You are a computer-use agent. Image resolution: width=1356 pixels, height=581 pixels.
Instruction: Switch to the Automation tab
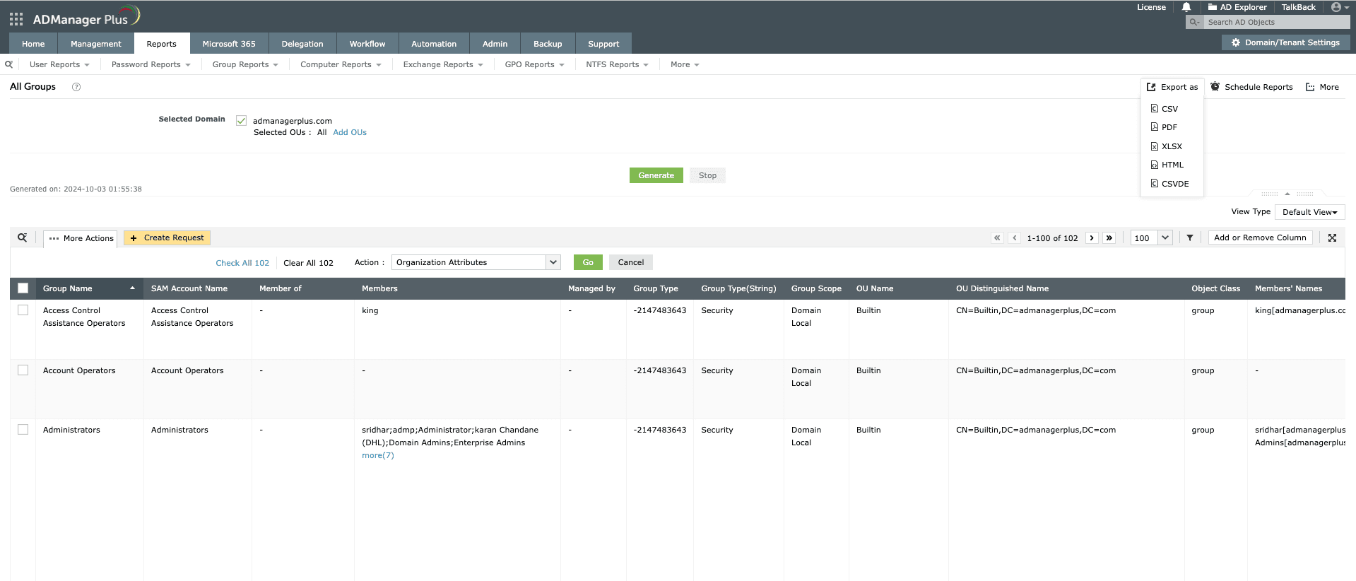pos(434,44)
